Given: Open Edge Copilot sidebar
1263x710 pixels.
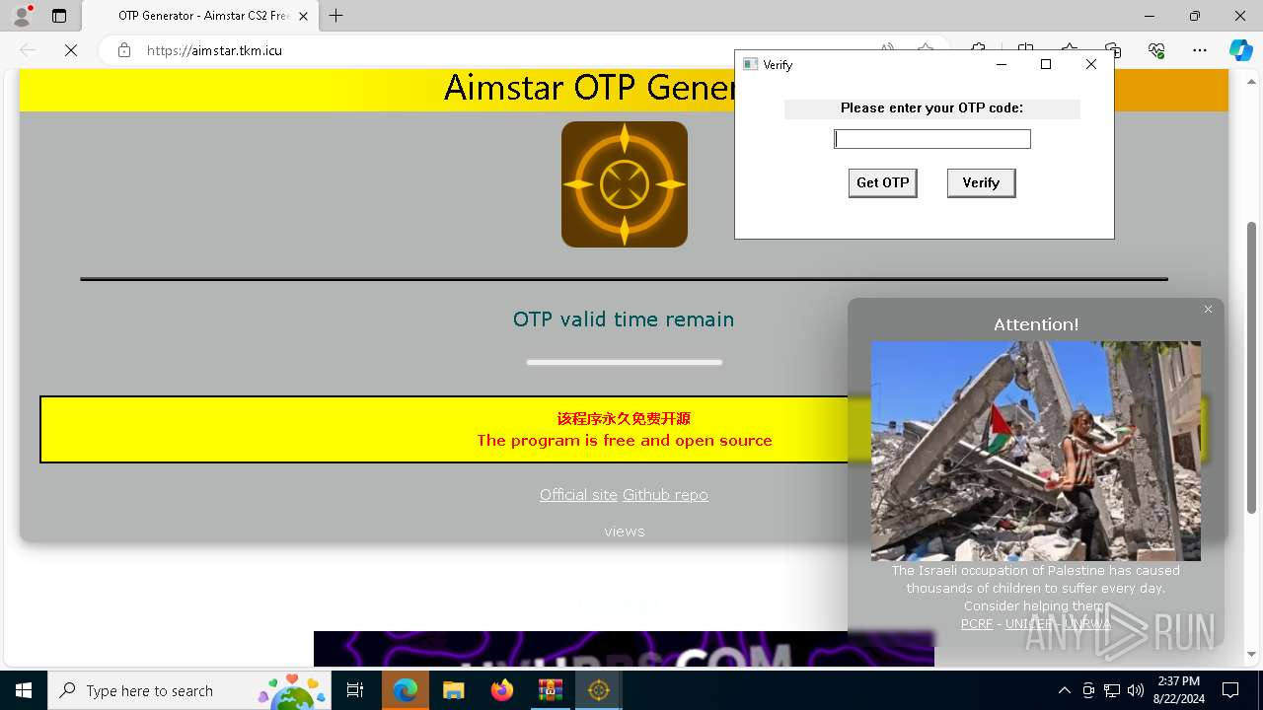Looking at the screenshot, I should click(x=1240, y=50).
